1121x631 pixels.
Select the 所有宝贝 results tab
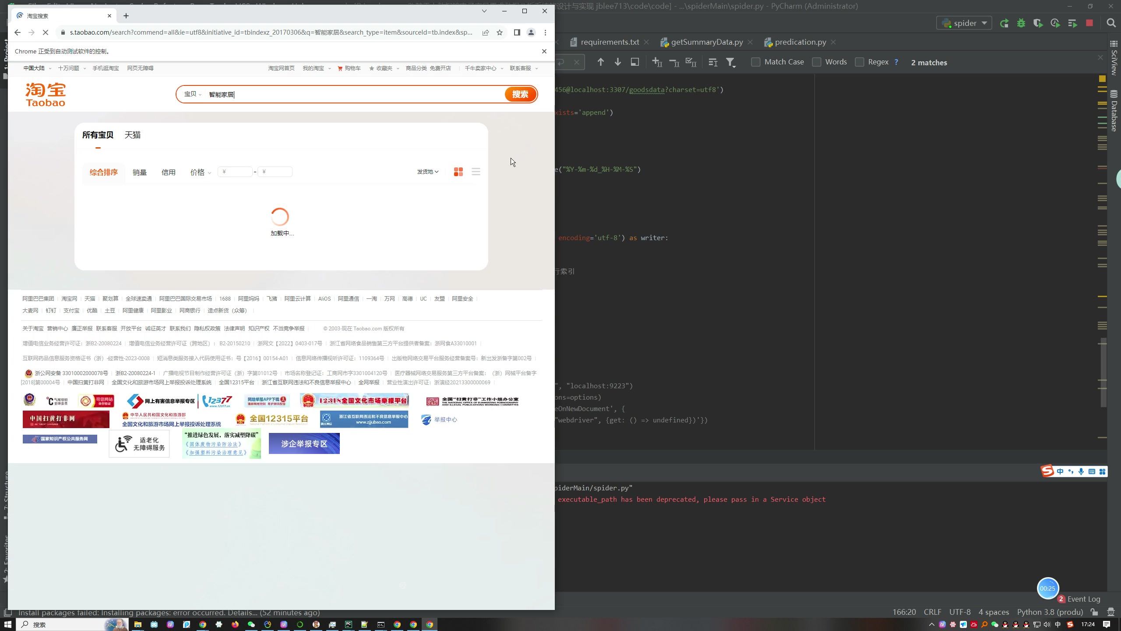[x=98, y=135]
